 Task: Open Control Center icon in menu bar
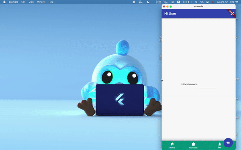[208, 2]
